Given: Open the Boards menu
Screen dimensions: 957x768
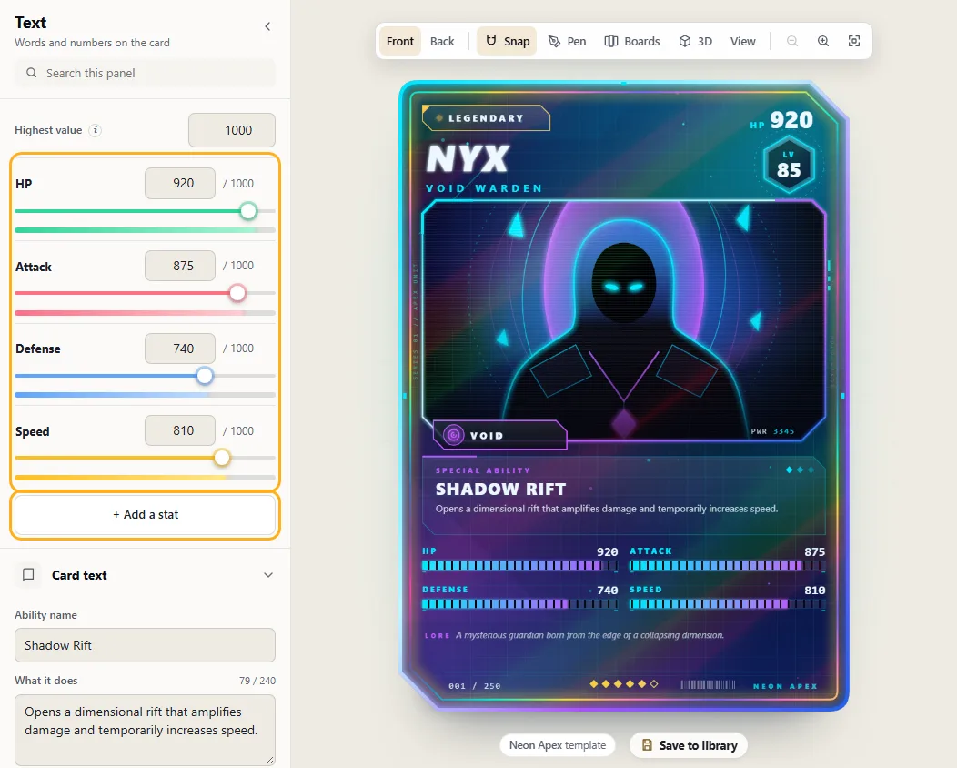Looking at the screenshot, I should (632, 41).
